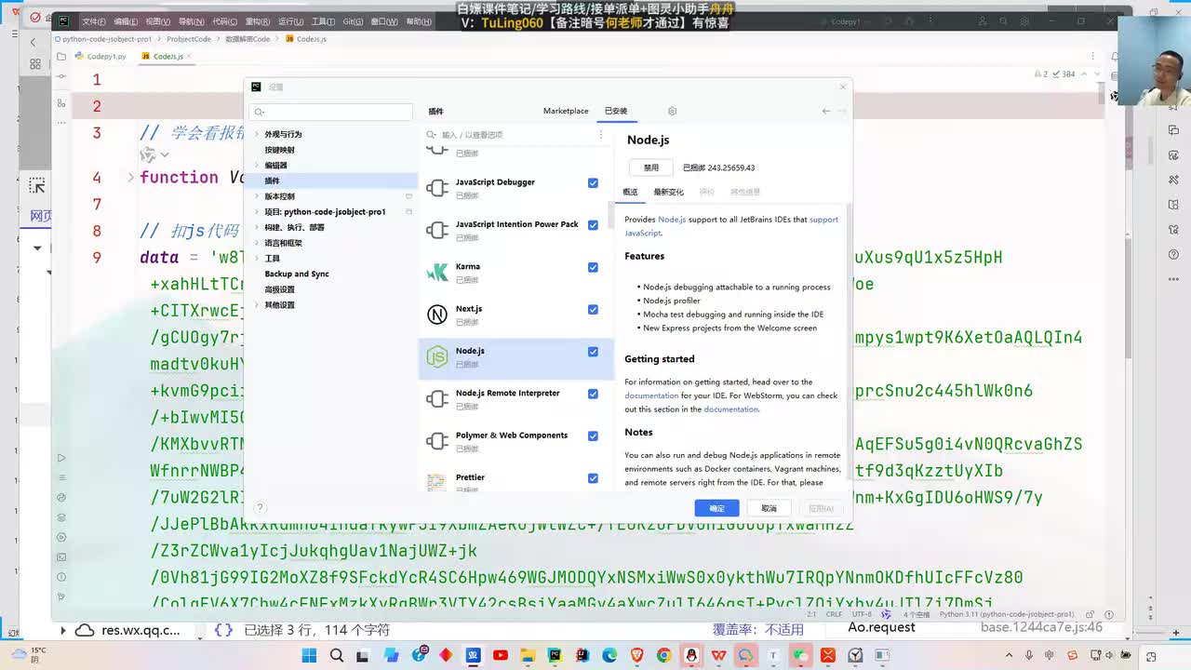The width and height of the screenshot is (1191, 670).
Task: Toggle the Next.js plugin checkbox
Action: pos(593,310)
